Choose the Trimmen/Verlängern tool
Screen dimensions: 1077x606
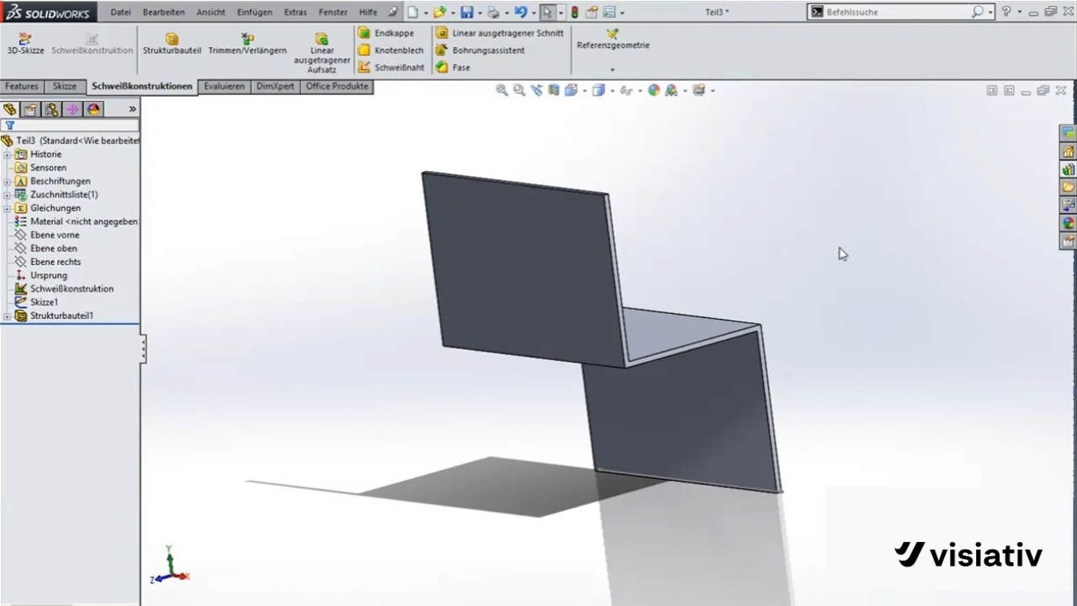[x=247, y=44]
